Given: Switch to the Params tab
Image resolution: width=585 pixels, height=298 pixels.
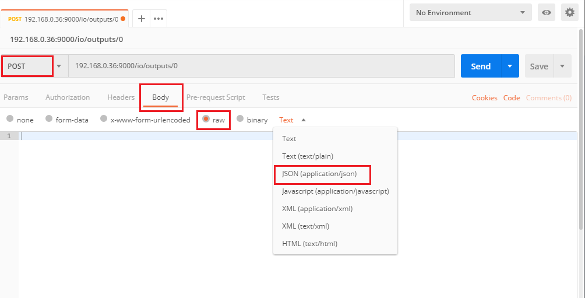Looking at the screenshot, I should click(x=16, y=97).
